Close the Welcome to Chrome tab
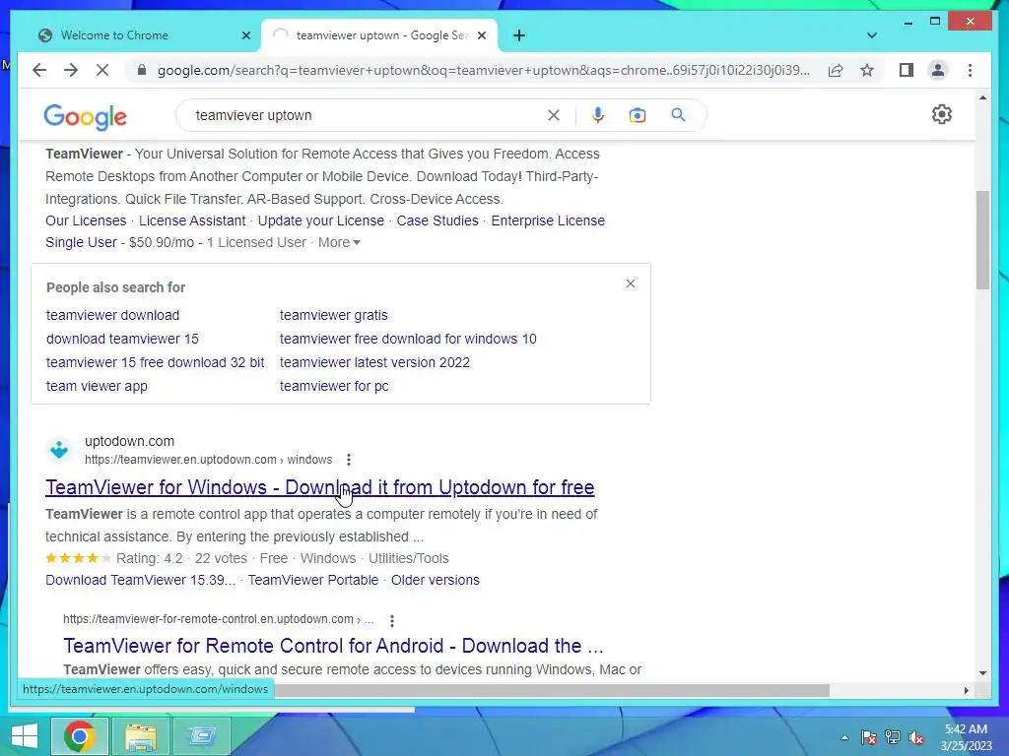The height and width of the screenshot is (756, 1009). point(245,35)
